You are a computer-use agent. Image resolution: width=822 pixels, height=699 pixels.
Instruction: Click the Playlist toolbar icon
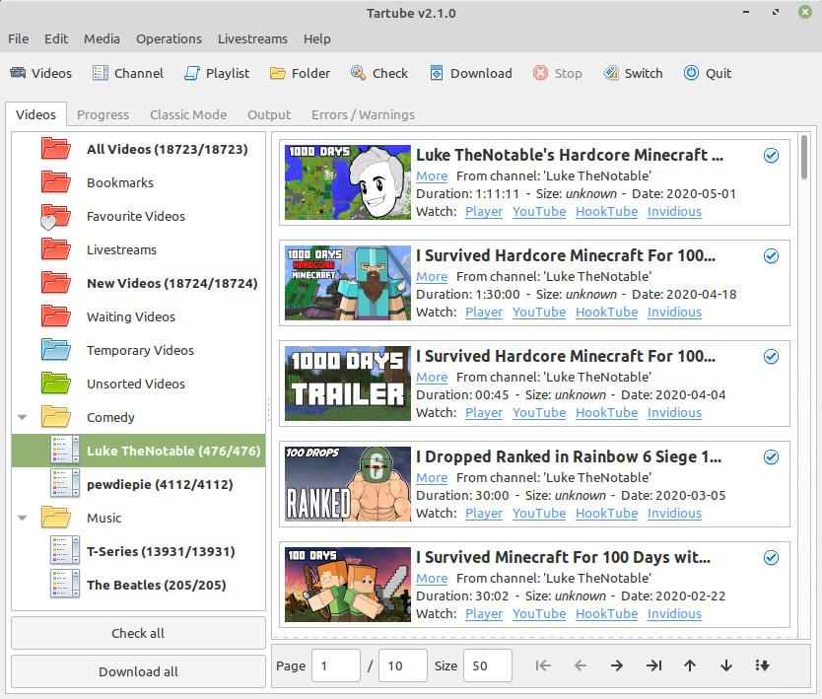192,73
